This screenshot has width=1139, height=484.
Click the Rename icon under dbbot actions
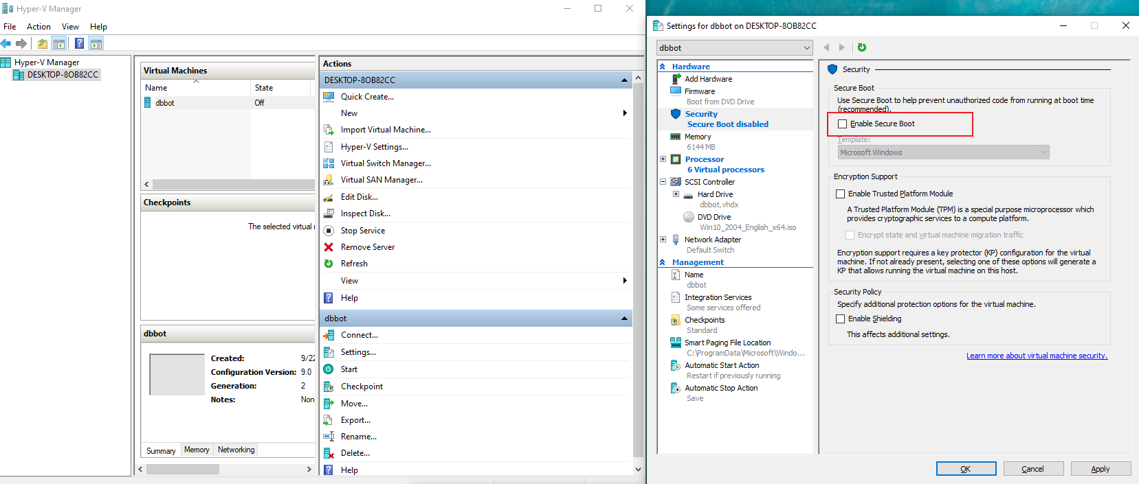point(329,437)
